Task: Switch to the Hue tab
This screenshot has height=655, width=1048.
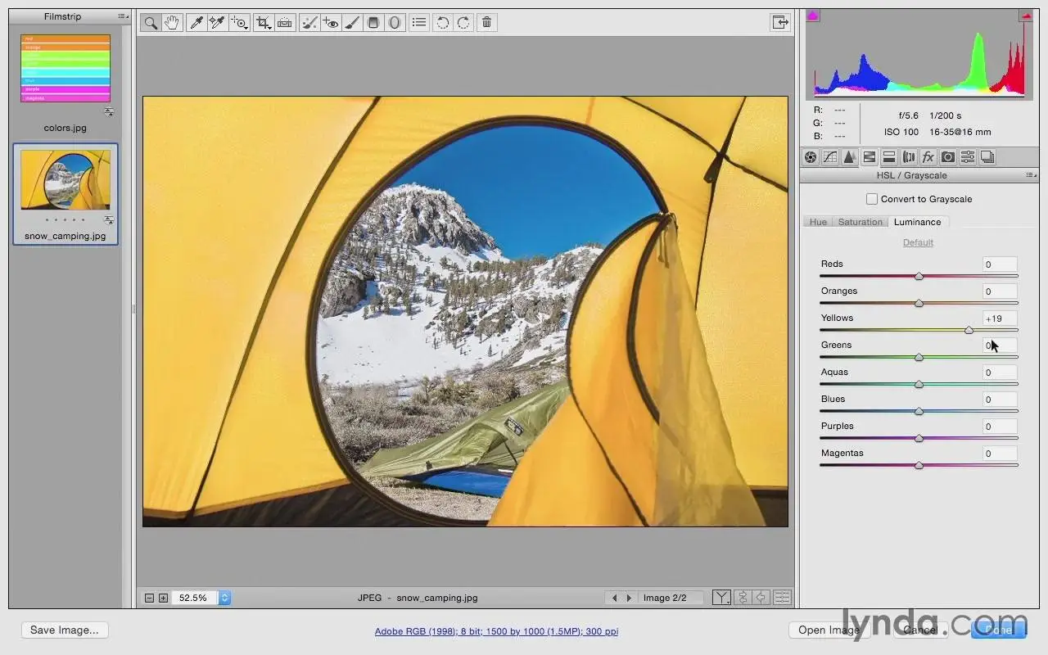Action: 818,222
